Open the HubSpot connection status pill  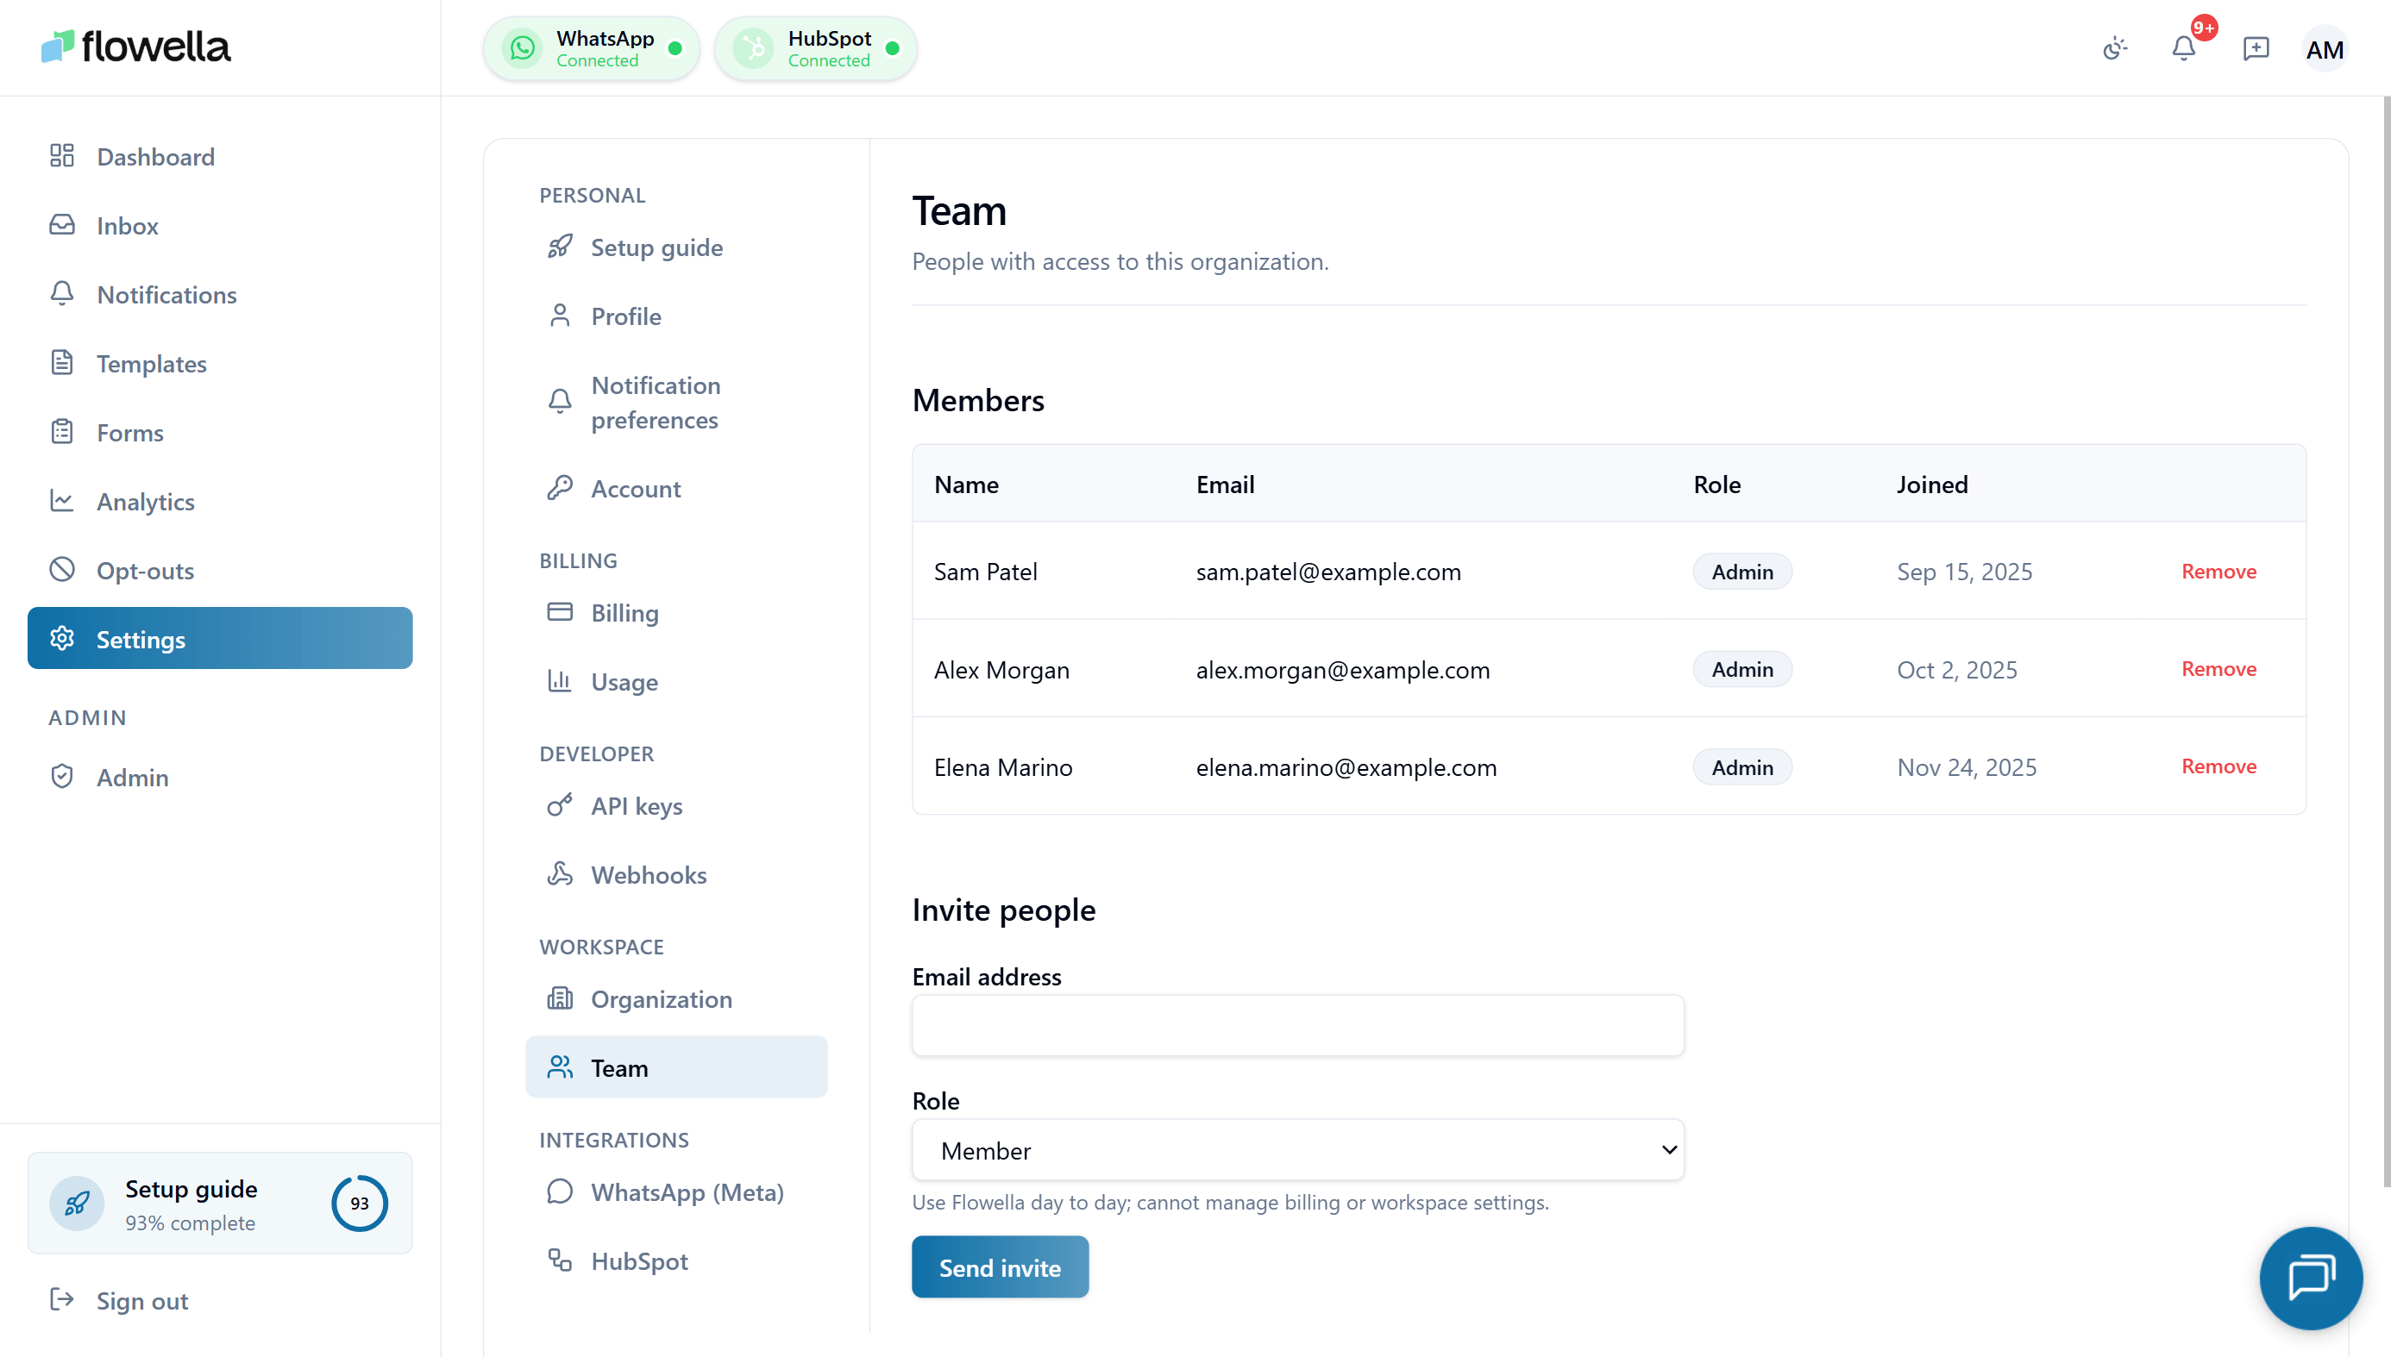pyautogui.click(x=816, y=48)
